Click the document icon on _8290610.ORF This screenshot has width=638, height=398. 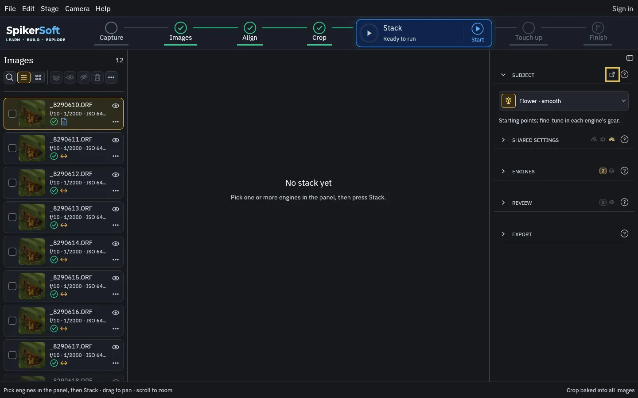tap(64, 122)
